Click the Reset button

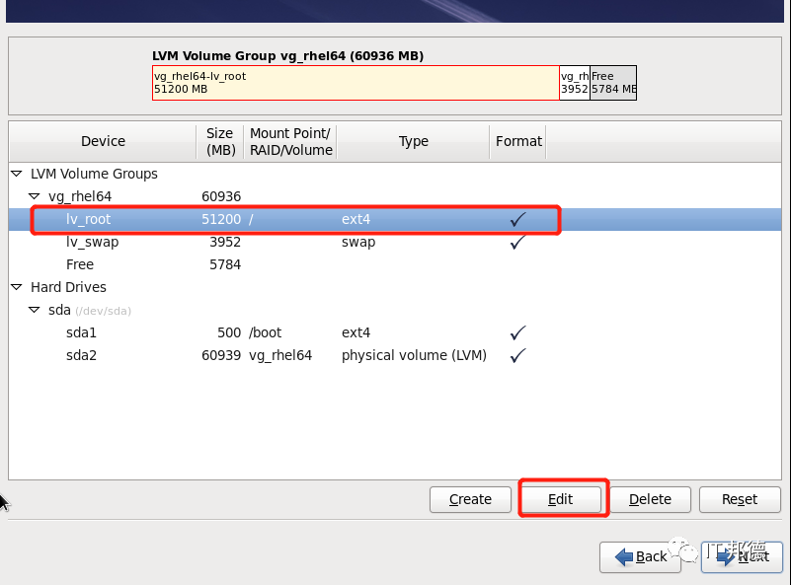(x=740, y=499)
